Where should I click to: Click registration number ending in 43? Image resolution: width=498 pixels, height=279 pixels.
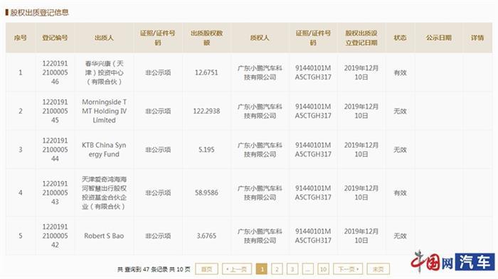pos(55,193)
